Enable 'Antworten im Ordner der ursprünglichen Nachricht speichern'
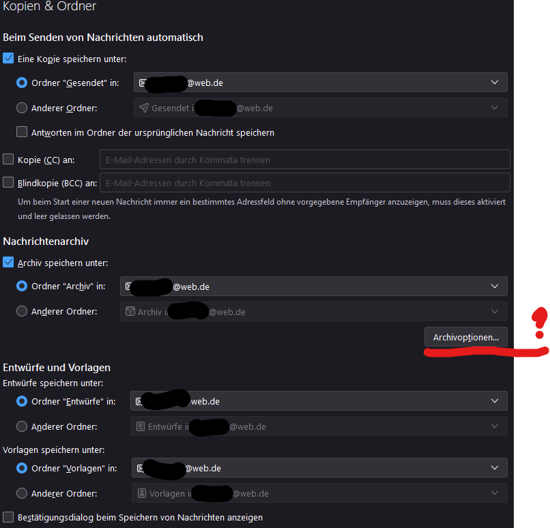The image size is (550, 528). (22, 132)
